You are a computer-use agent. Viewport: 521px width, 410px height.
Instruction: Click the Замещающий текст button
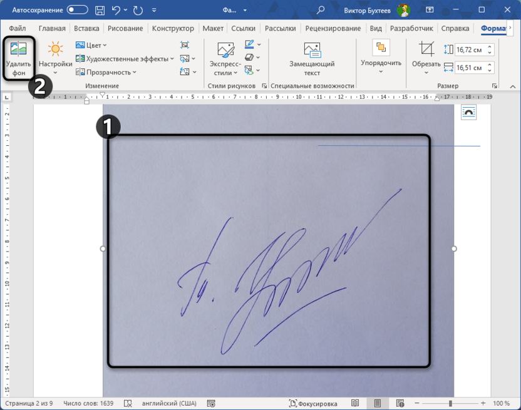tap(312, 58)
